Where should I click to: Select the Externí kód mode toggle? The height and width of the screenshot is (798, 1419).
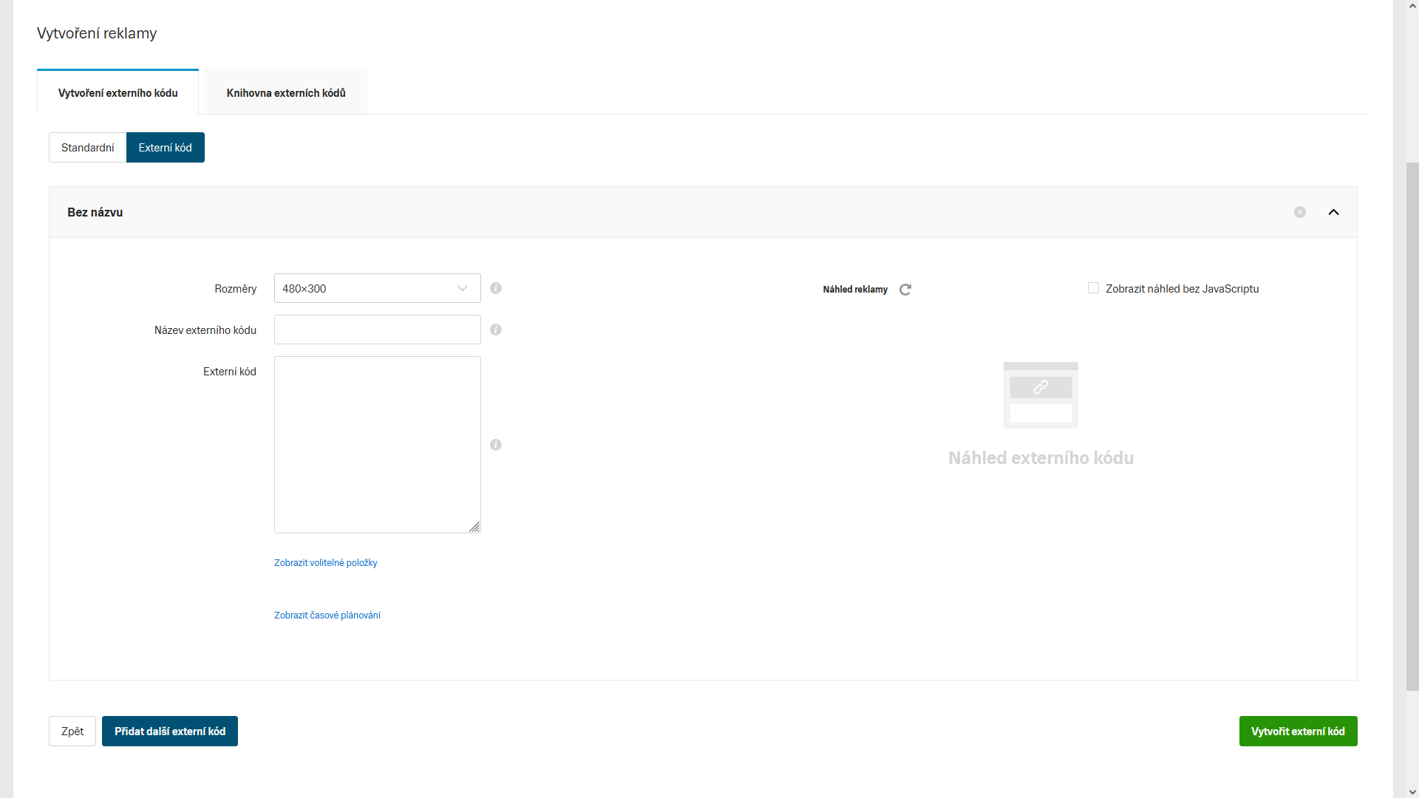166,148
